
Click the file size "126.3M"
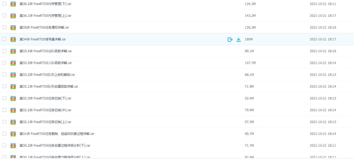pyautogui.click(x=250, y=28)
